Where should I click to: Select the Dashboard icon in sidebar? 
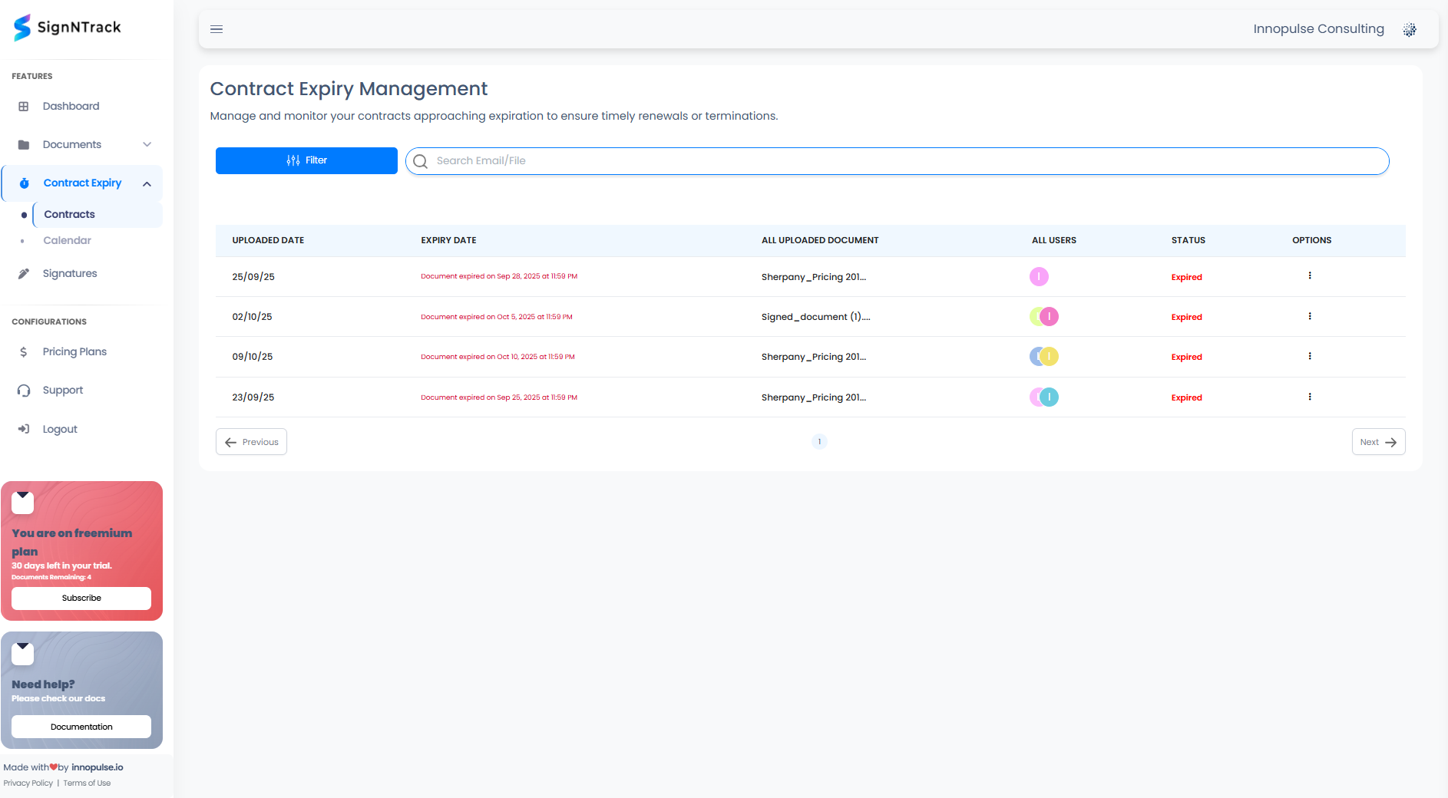(24, 106)
